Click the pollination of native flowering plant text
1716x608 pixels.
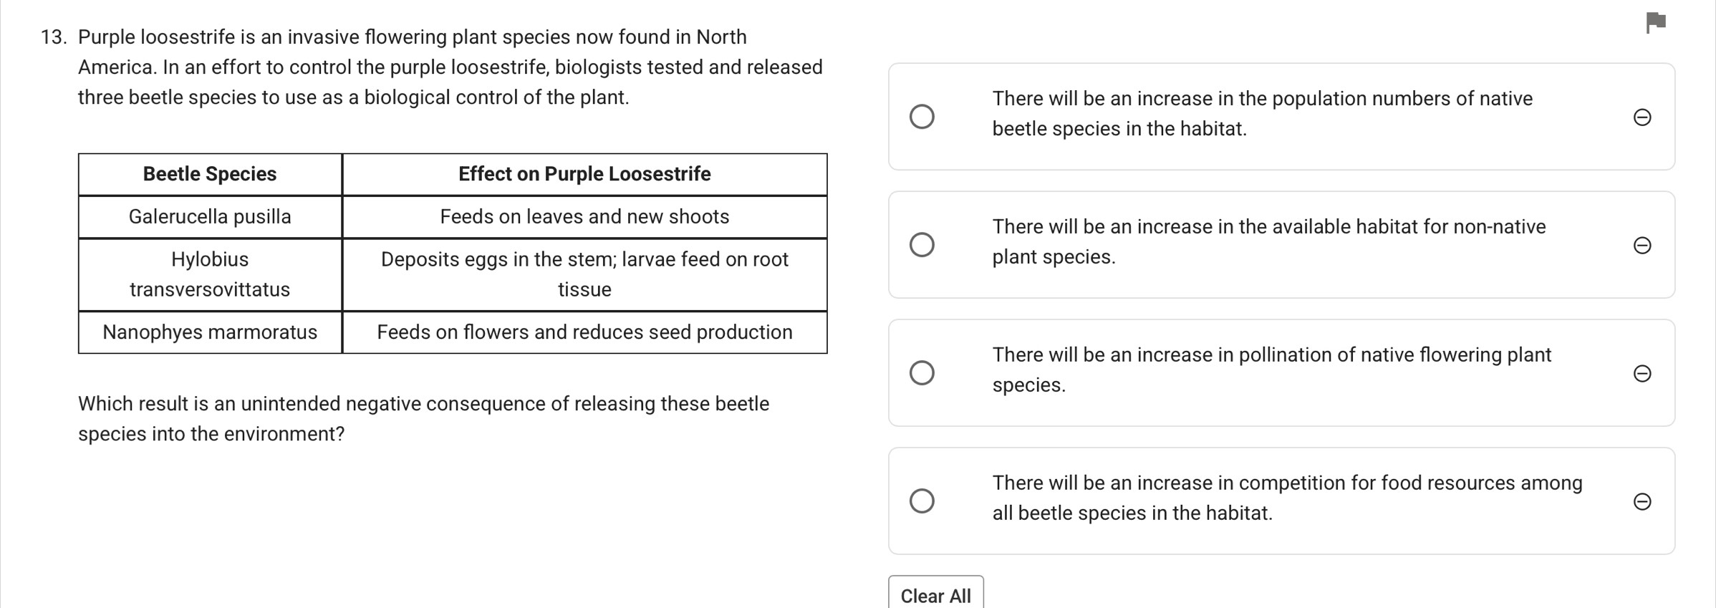point(1271,370)
